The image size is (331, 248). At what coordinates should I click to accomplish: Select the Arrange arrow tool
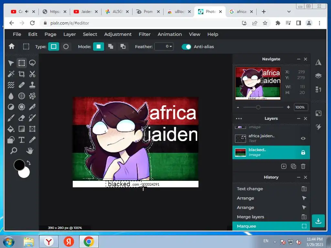[11, 63]
